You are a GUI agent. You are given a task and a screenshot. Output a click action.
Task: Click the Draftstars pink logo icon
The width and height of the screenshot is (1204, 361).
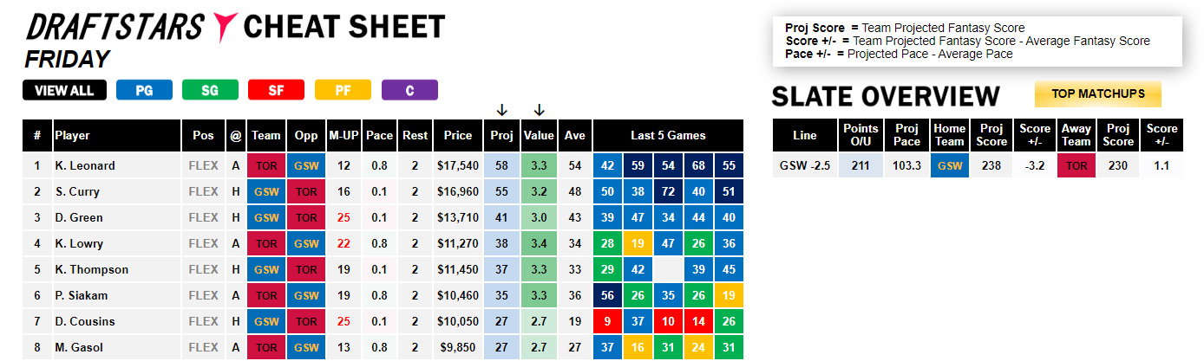(x=225, y=29)
